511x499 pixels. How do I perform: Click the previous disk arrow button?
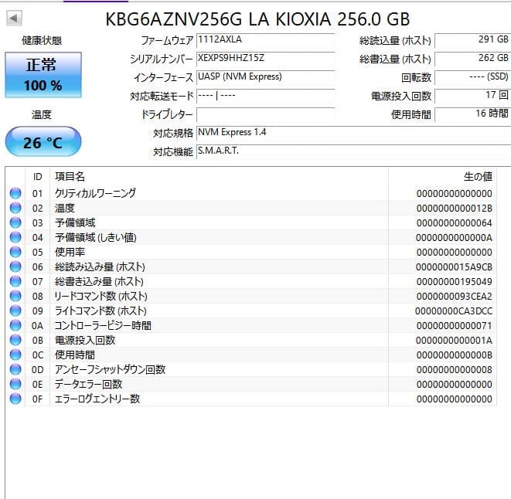(14, 18)
